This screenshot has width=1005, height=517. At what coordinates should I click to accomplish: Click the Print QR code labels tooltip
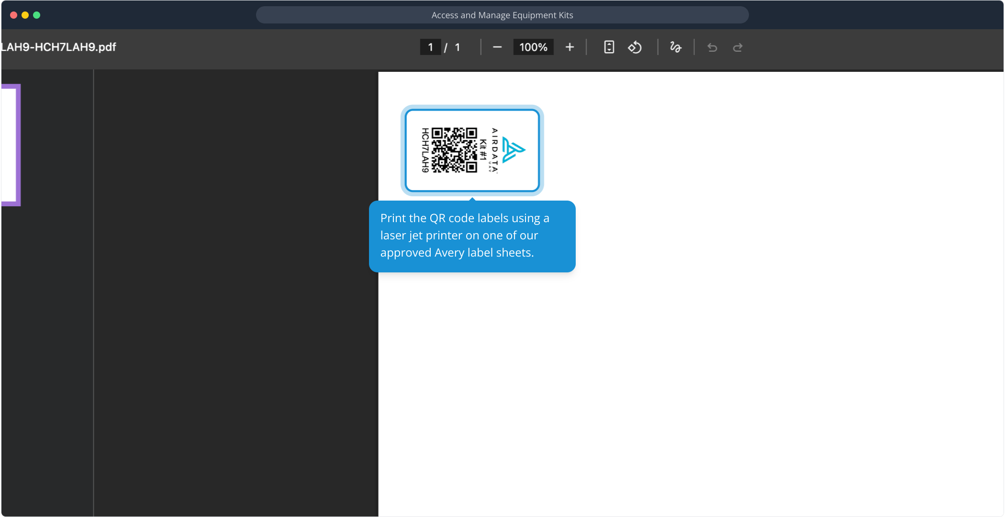pyautogui.click(x=472, y=236)
